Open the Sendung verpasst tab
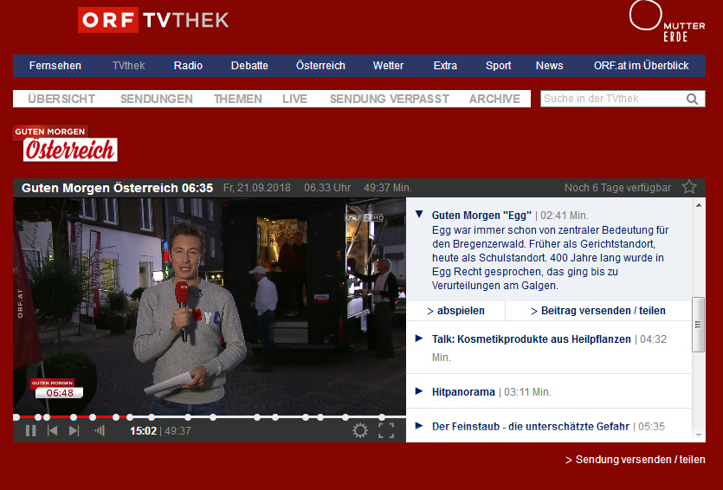 (389, 99)
